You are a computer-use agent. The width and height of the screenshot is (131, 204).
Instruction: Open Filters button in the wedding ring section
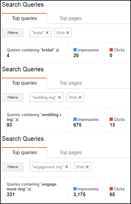(13, 97)
